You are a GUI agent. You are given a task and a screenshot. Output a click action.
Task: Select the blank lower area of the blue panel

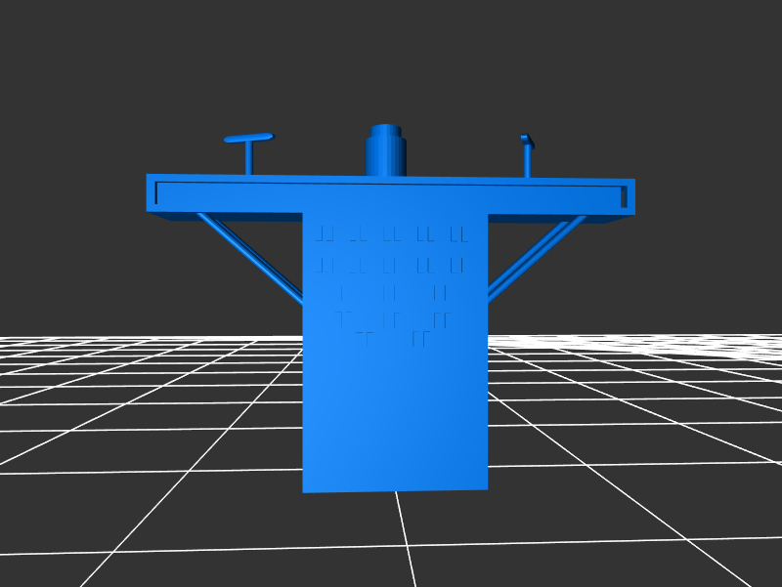click(394, 420)
